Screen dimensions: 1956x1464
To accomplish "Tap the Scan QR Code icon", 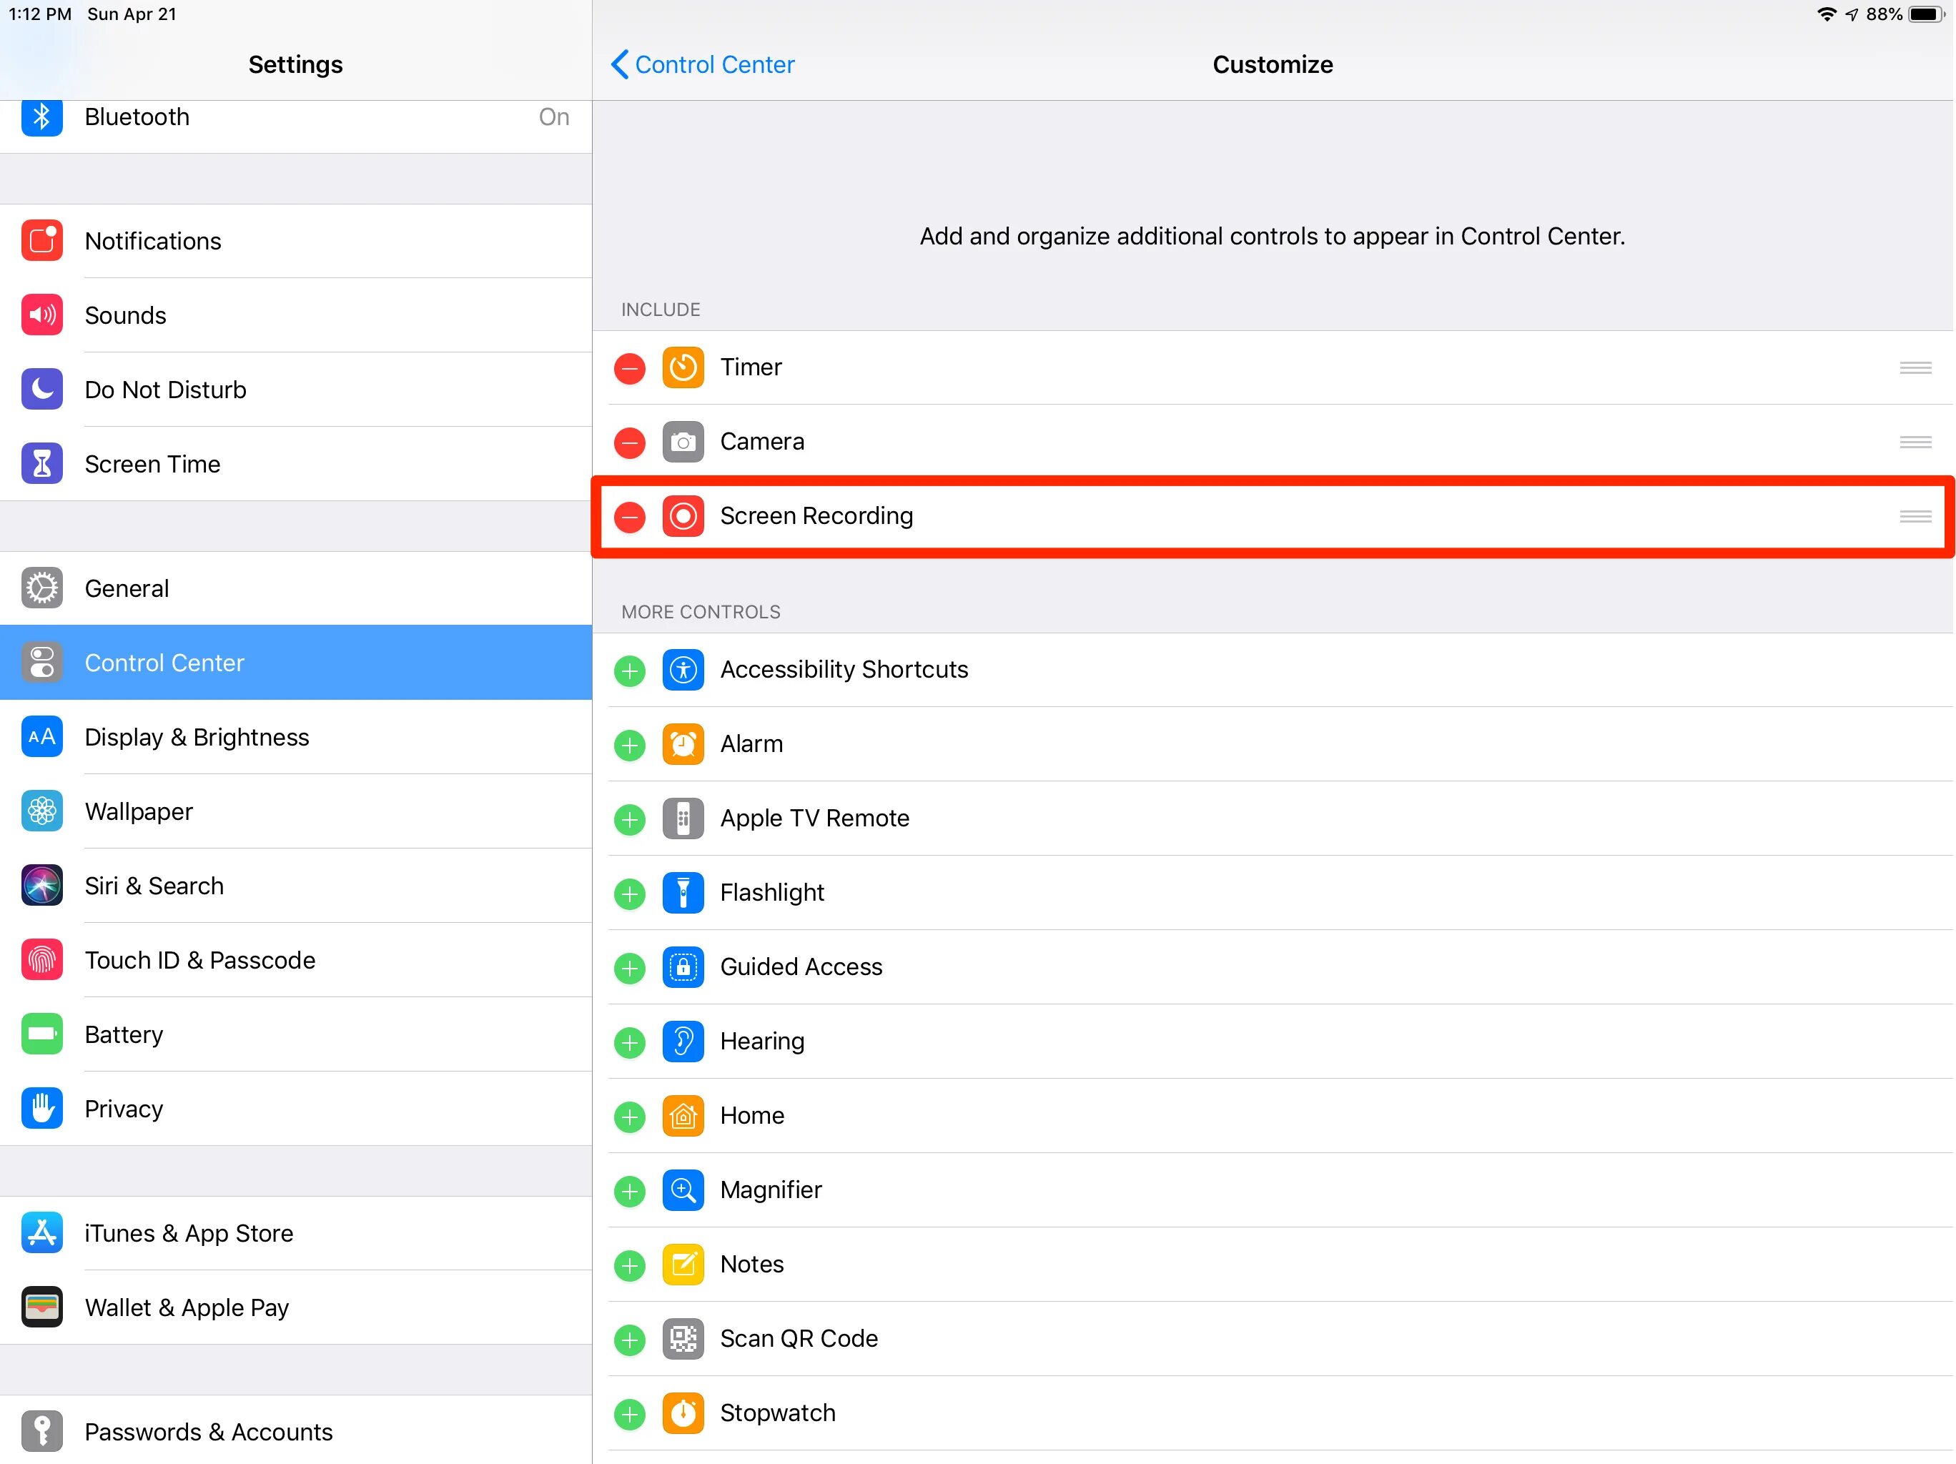I will [683, 1338].
